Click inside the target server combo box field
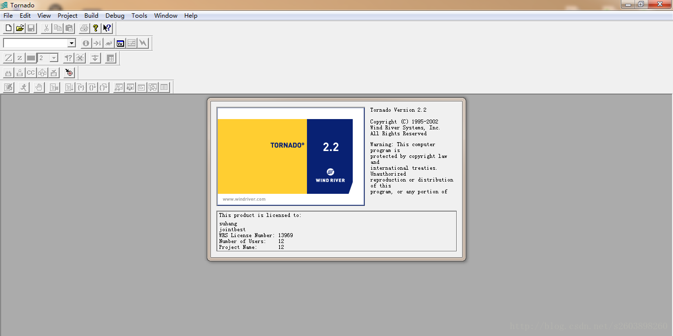This screenshot has width=673, height=336. click(x=35, y=43)
